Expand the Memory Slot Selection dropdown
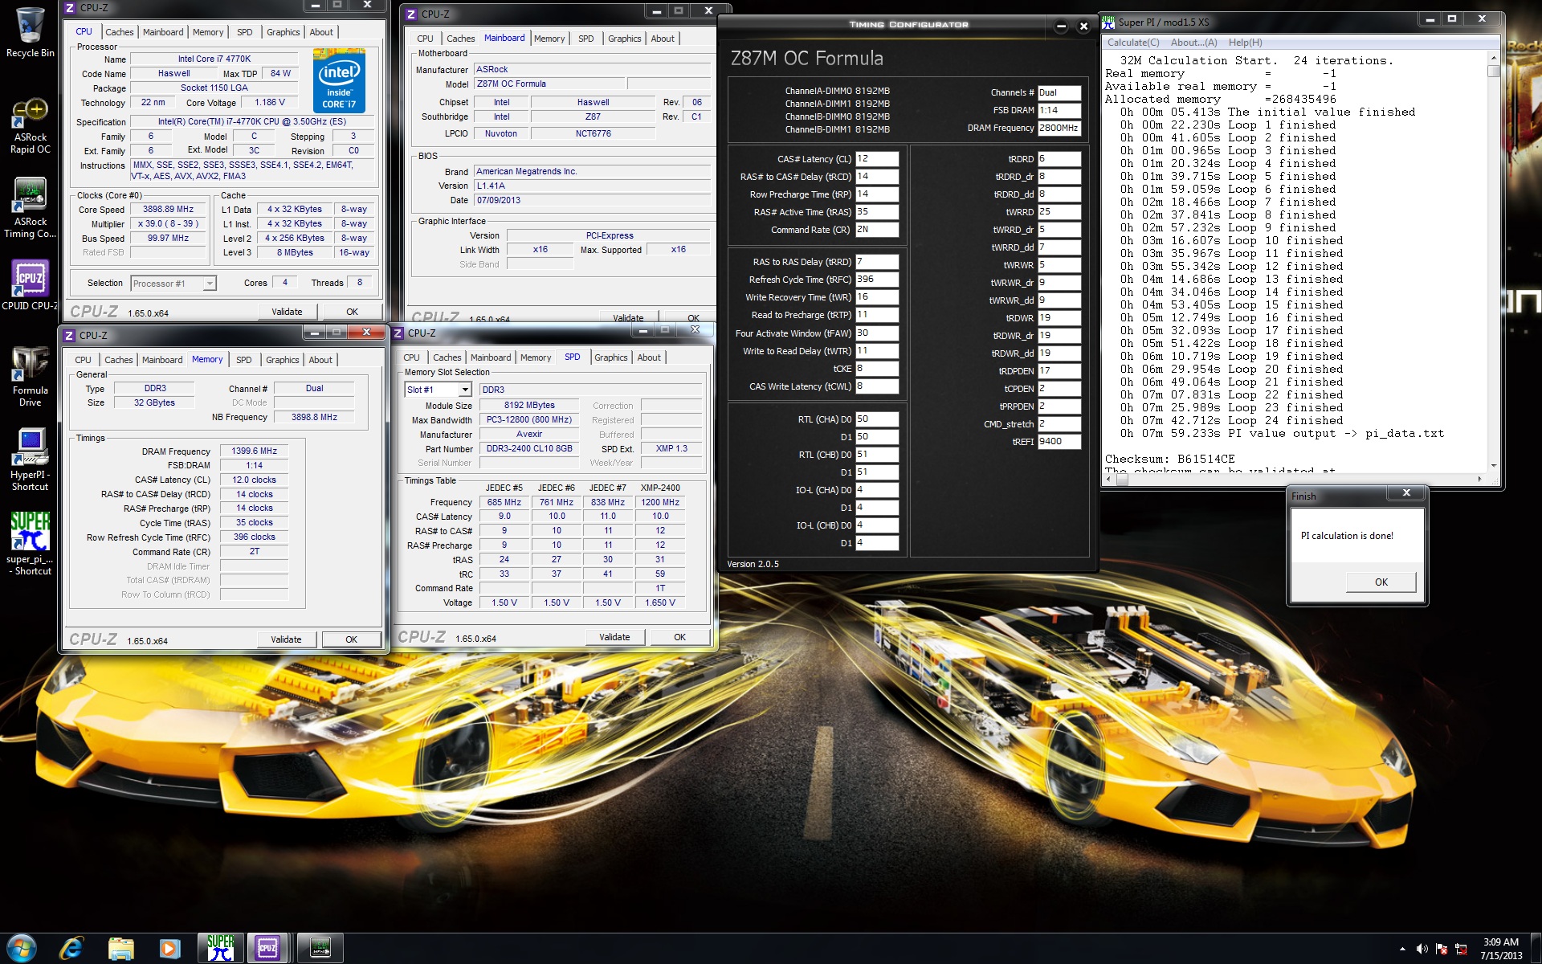 [464, 390]
